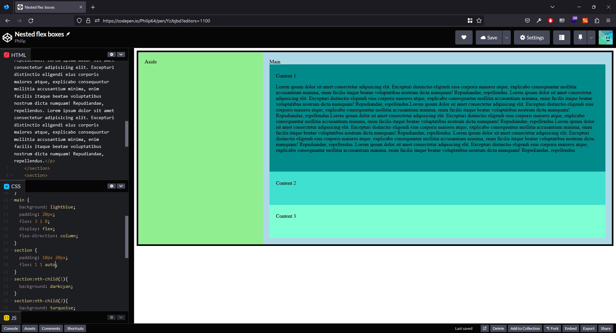The height and width of the screenshot is (333, 616).
Task: Fold the section:nth-child(2) rule
Action: (12, 301)
